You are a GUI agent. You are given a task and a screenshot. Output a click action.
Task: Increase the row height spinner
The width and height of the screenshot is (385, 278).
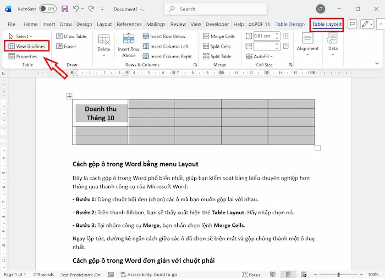click(277, 34)
